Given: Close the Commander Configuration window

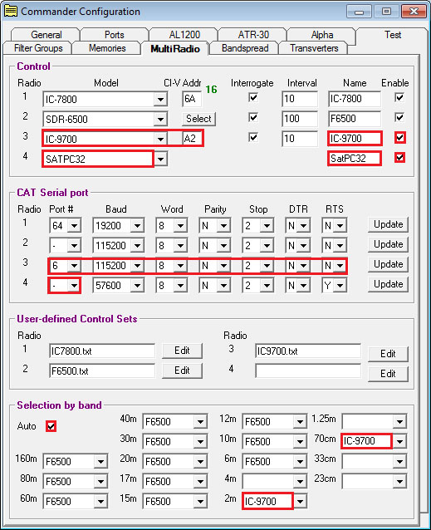Looking at the screenshot, I should 414,12.
